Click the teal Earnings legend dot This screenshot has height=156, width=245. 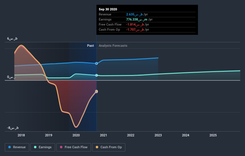[x=35, y=147]
